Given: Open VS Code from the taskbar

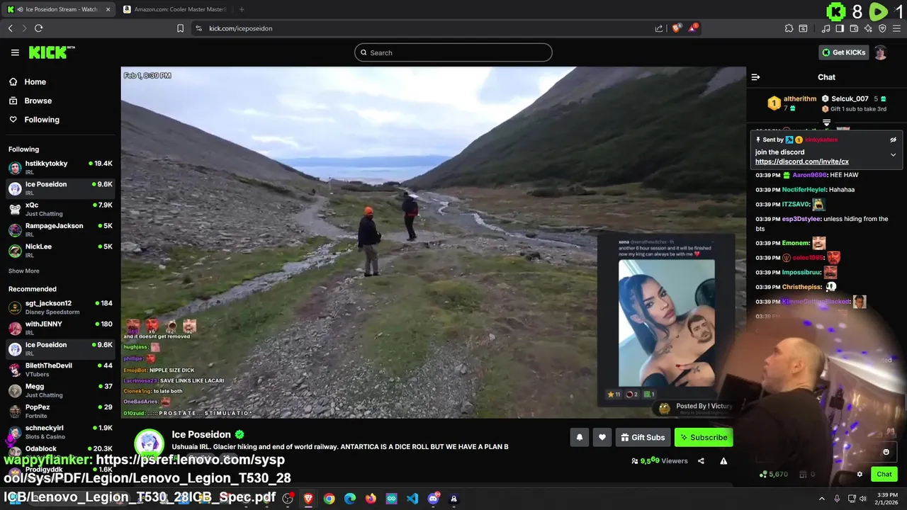Looking at the screenshot, I should [x=412, y=499].
